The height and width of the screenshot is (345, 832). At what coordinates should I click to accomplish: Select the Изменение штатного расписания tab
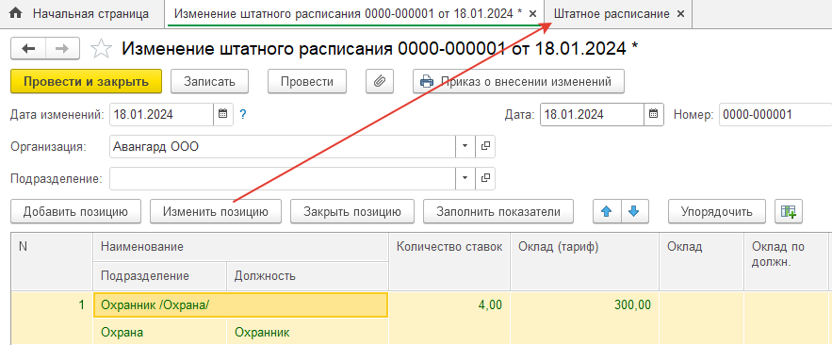point(348,14)
